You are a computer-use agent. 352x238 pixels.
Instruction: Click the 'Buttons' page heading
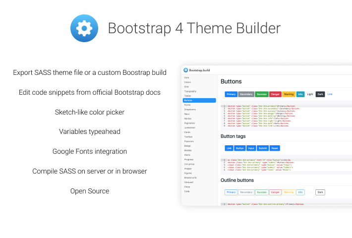[231, 81]
